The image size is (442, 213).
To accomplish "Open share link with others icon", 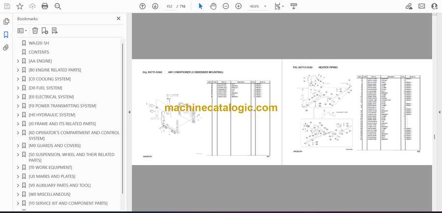I will 409,6.
